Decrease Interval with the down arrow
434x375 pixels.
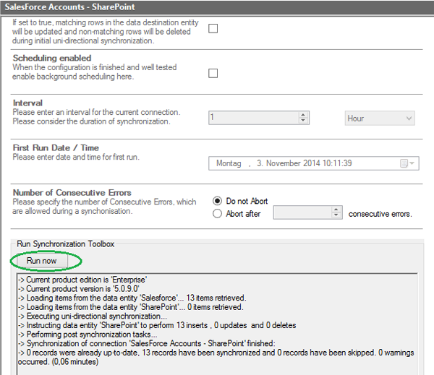[x=304, y=121]
